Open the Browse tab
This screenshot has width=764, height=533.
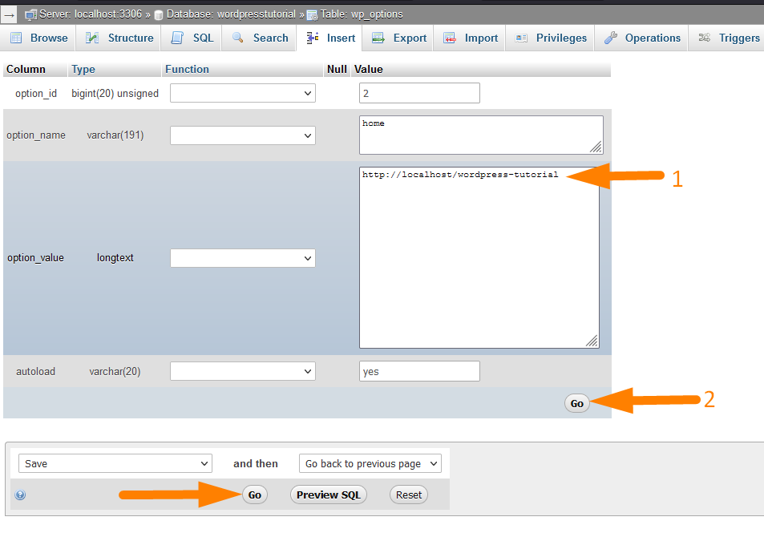38,38
